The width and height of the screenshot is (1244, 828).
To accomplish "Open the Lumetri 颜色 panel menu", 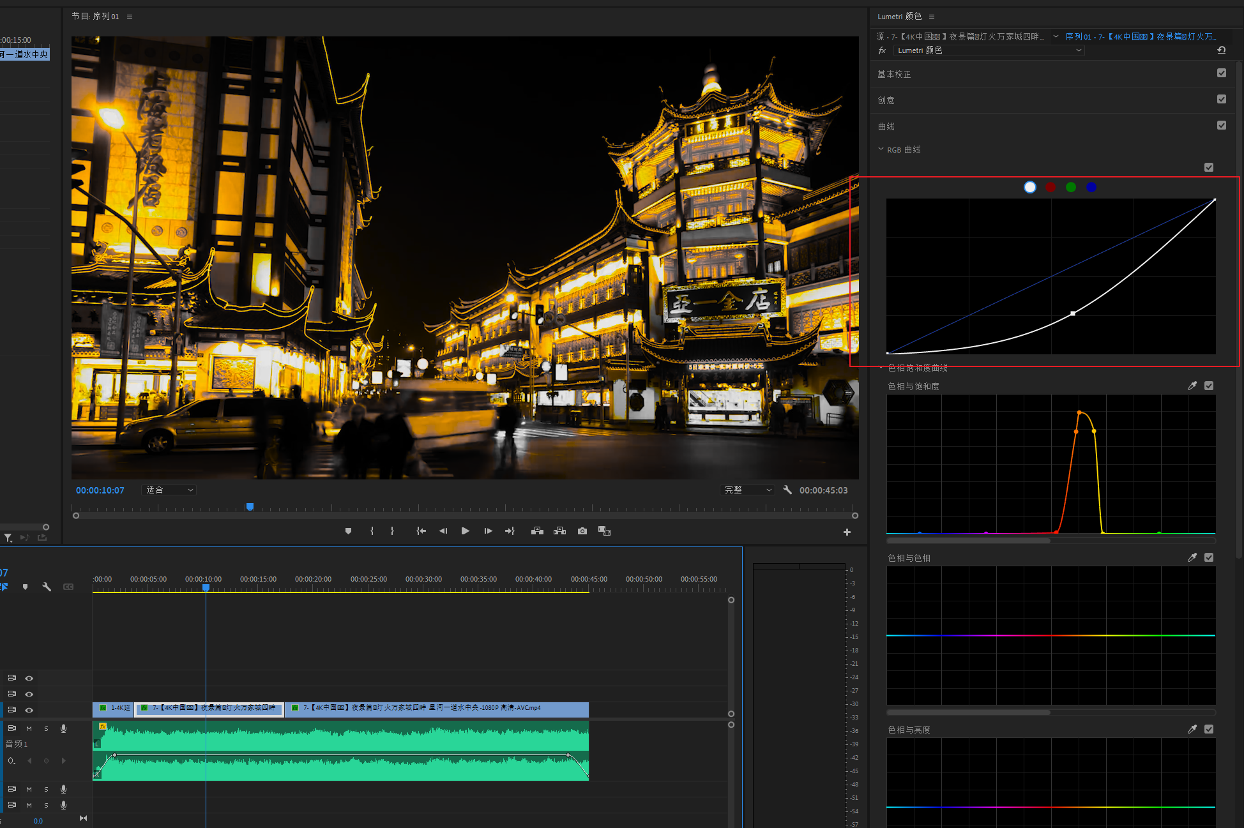I will click(x=932, y=17).
